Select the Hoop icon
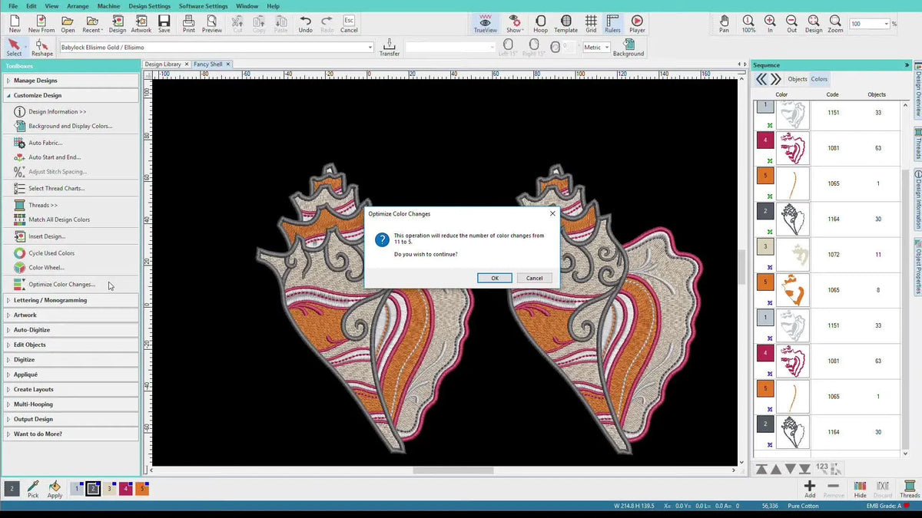The height and width of the screenshot is (518, 922). pyautogui.click(x=541, y=24)
